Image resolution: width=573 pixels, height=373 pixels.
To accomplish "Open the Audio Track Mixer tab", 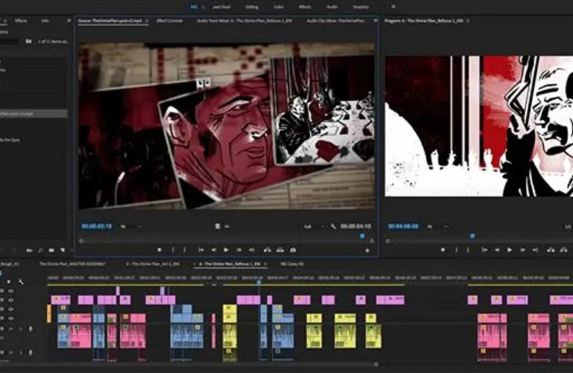I will [245, 21].
